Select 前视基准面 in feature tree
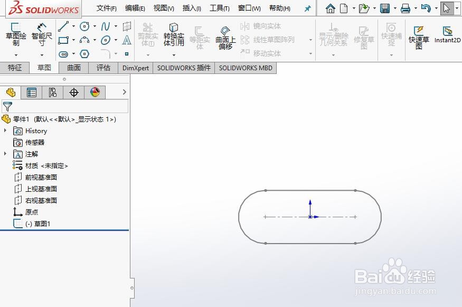This screenshot has width=462, height=307. 41,177
